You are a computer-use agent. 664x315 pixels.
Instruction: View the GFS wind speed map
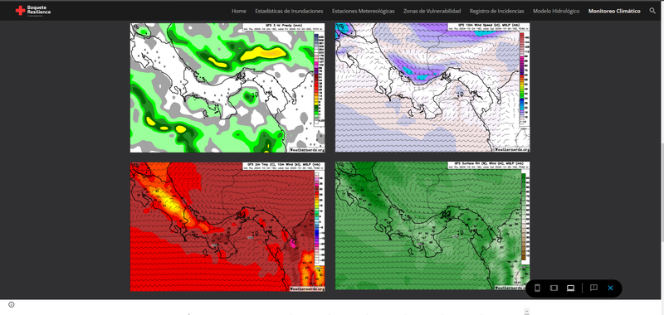tap(432, 88)
